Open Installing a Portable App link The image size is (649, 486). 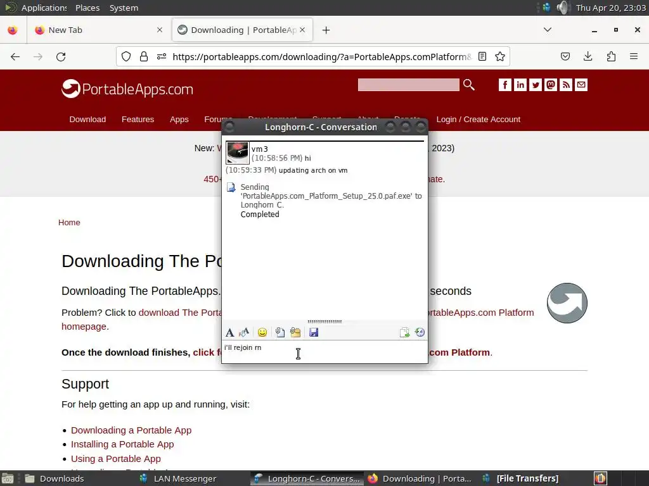coord(122,444)
